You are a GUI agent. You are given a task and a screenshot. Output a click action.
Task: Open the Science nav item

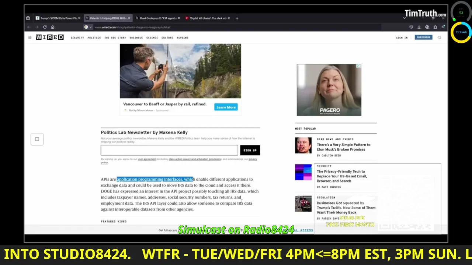[x=152, y=38]
